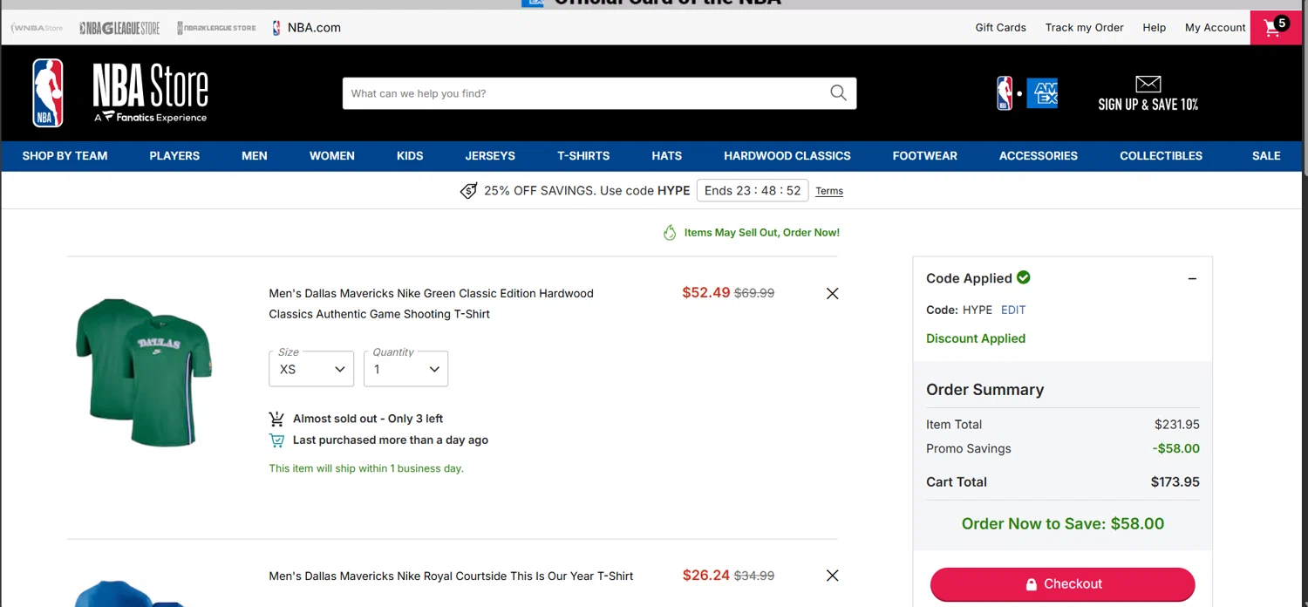Open the Sale menu
Viewport: 1308px width, 607px height.
[1266, 156]
